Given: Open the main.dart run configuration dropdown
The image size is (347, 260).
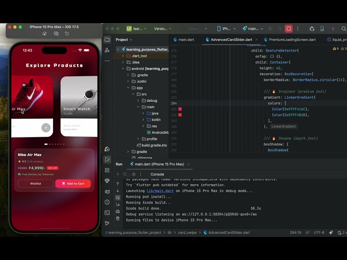Looking at the screenshot, I should (253, 29).
